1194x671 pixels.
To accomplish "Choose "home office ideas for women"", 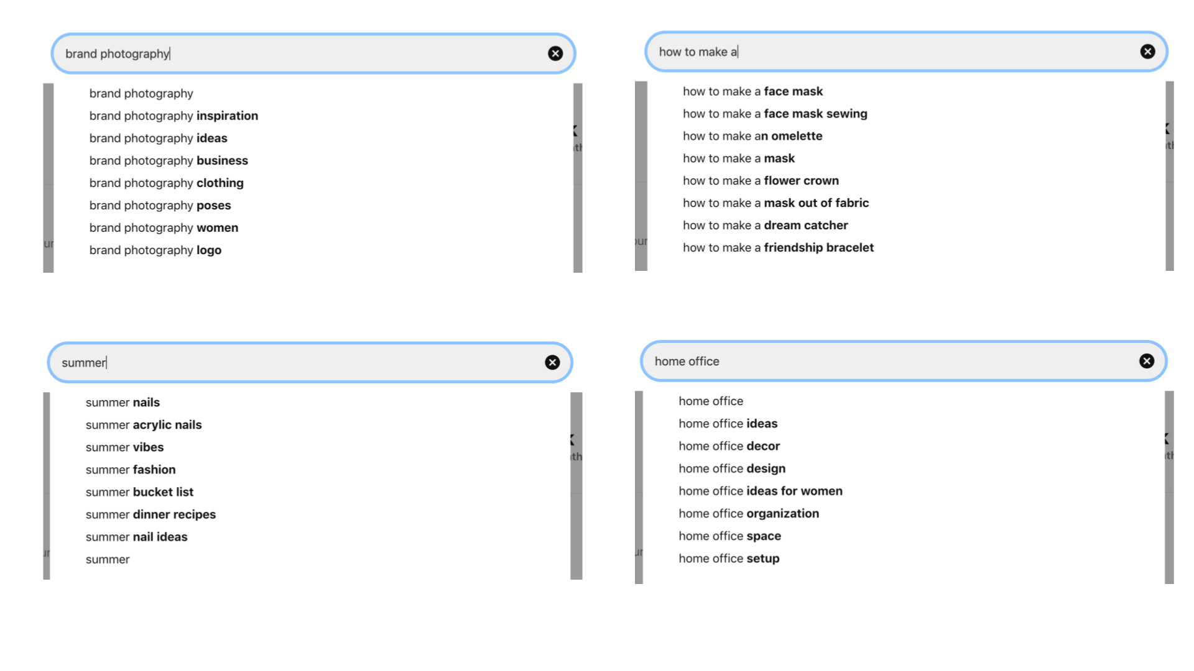I will [x=761, y=491].
